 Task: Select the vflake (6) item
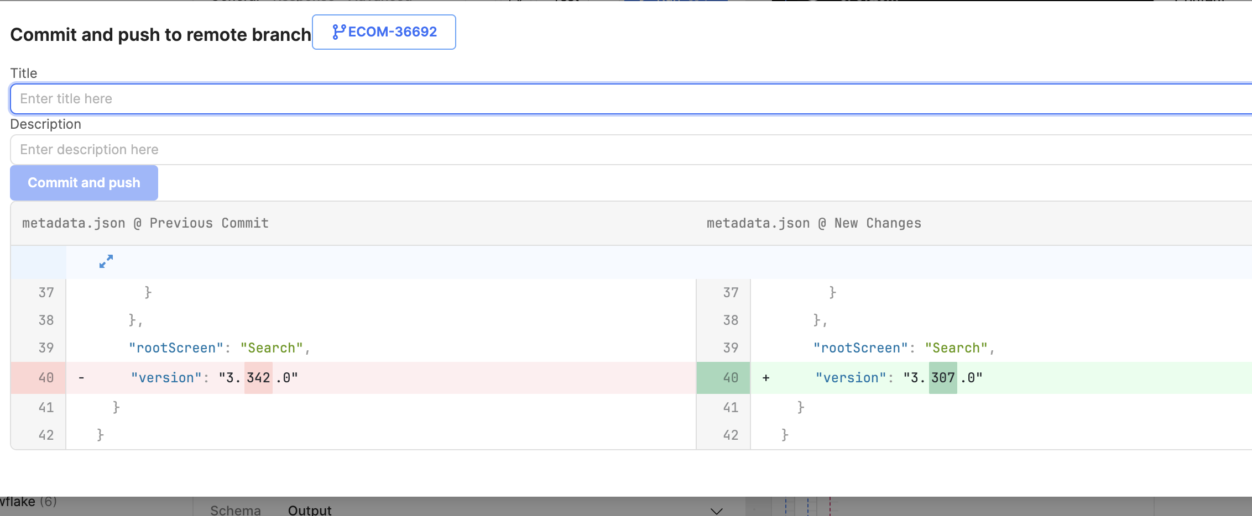tap(28, 502)
